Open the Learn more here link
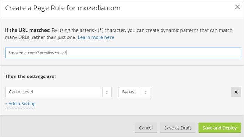This screenshot has width=244, height=137. click(x=96, y=37)
